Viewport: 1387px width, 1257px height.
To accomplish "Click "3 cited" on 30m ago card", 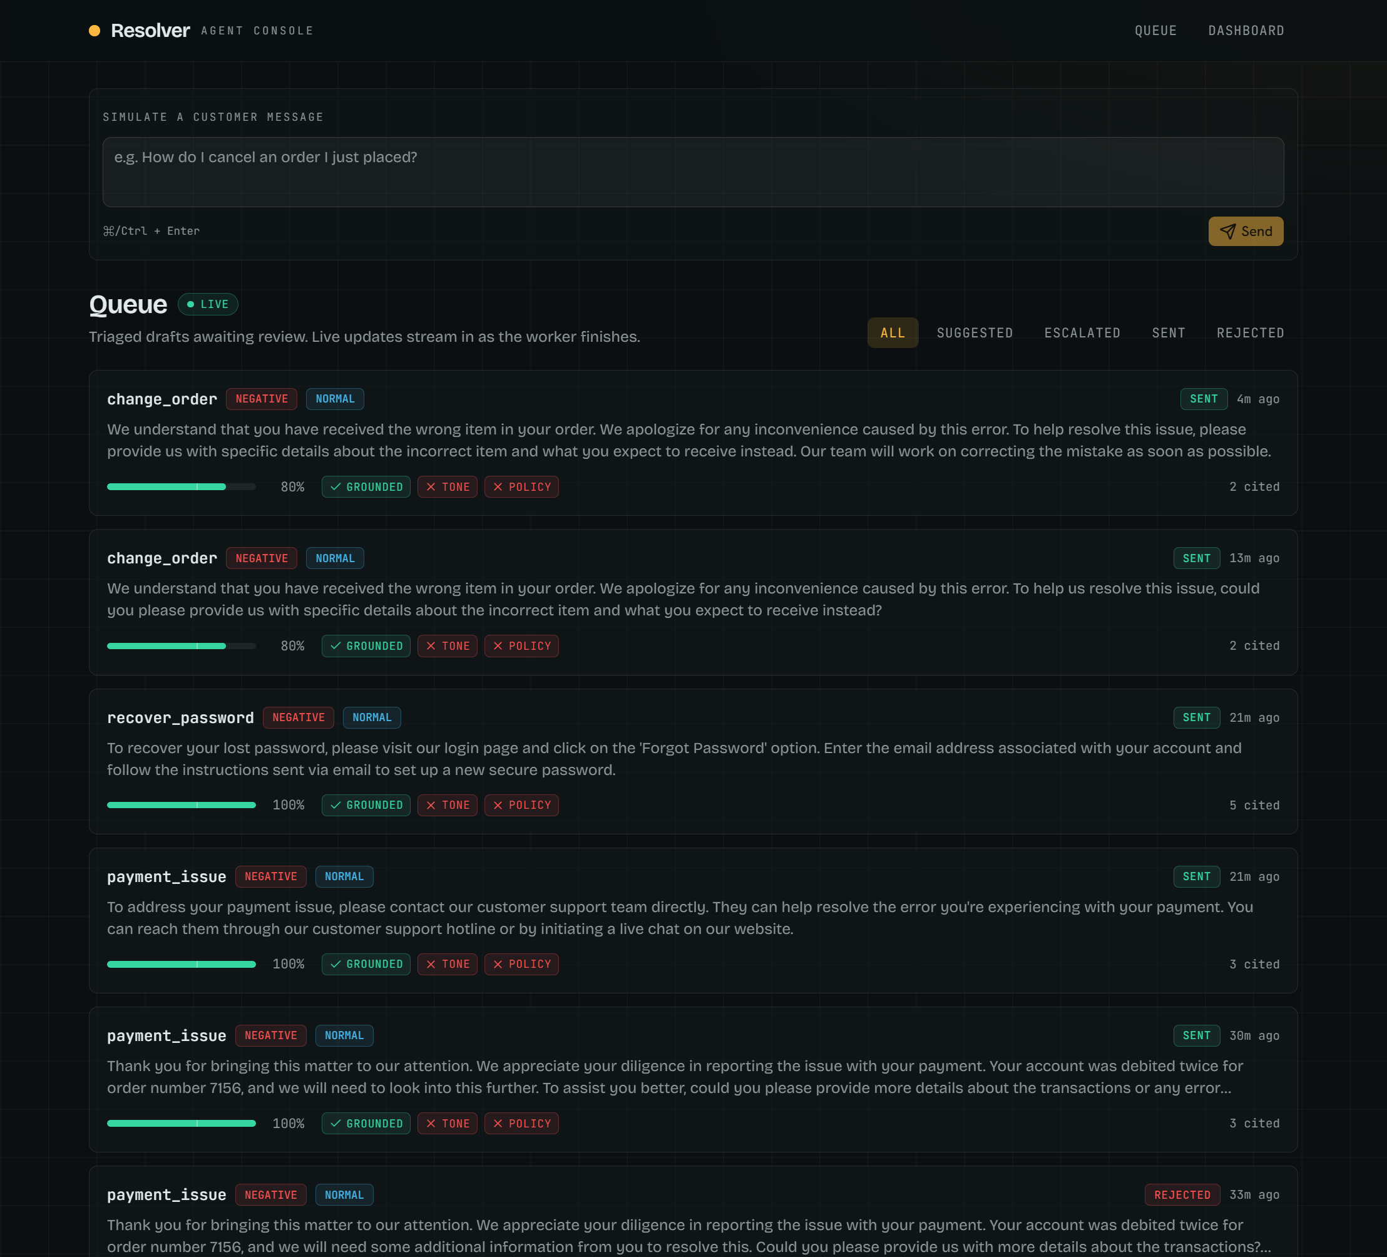I will pos(1254,1123).
